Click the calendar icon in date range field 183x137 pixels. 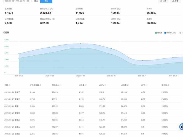(x=28, y=1)
